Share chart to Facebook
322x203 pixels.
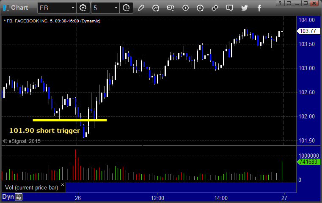click(x=259, y=8)
